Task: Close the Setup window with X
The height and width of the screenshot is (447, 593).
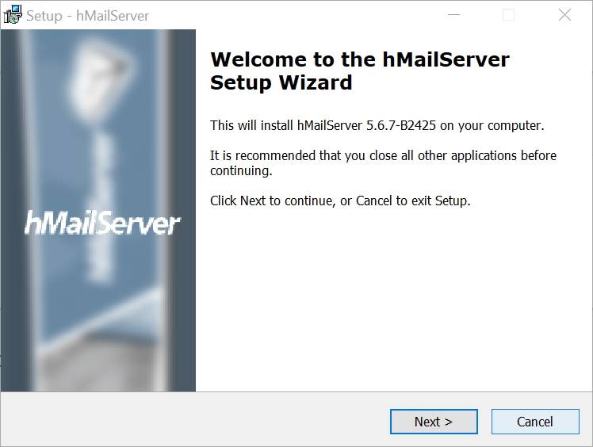Action: [564, 15]
